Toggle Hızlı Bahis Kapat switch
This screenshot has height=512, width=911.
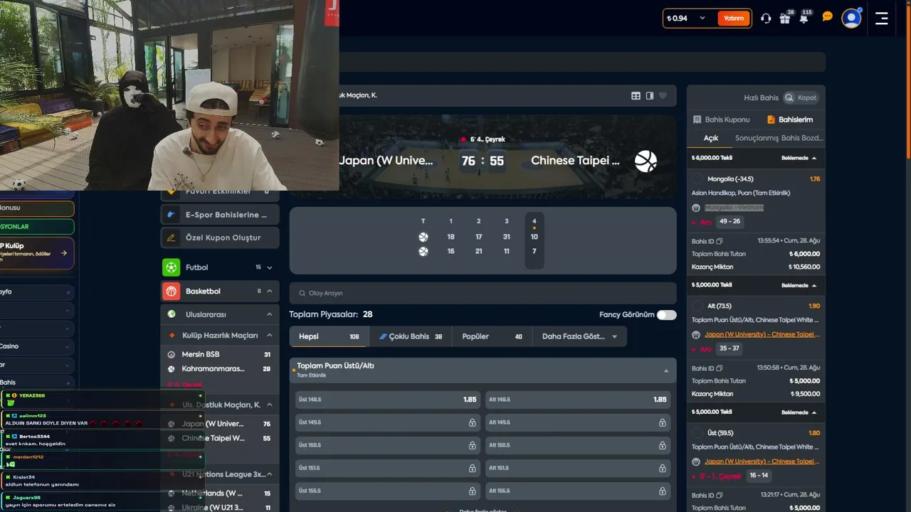click(x=801, y=97)
